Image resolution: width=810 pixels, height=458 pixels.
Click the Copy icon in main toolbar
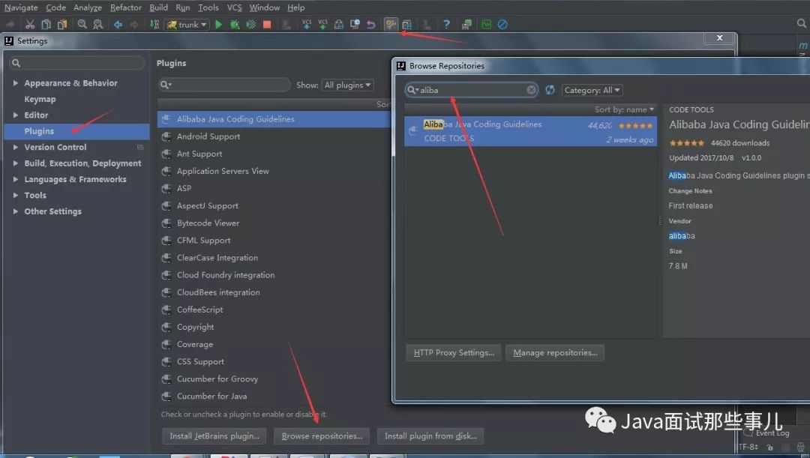tap(46, 24)
